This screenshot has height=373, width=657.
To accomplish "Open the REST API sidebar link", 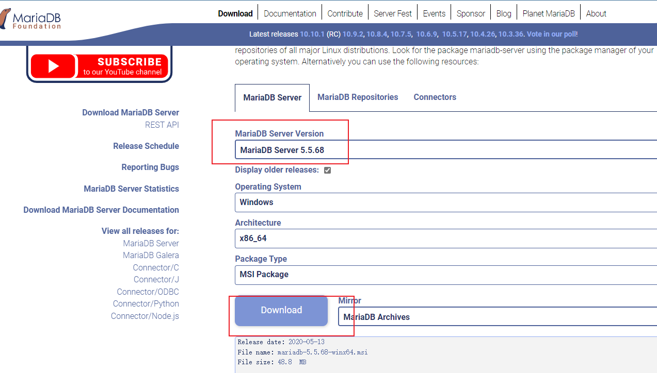I will (x=162, y=125).
